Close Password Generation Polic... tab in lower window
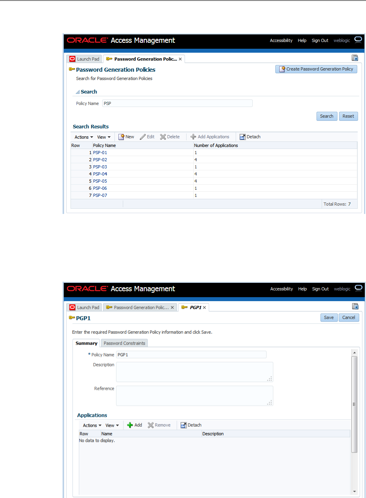The image size is (366, 498). click(172, 307)
